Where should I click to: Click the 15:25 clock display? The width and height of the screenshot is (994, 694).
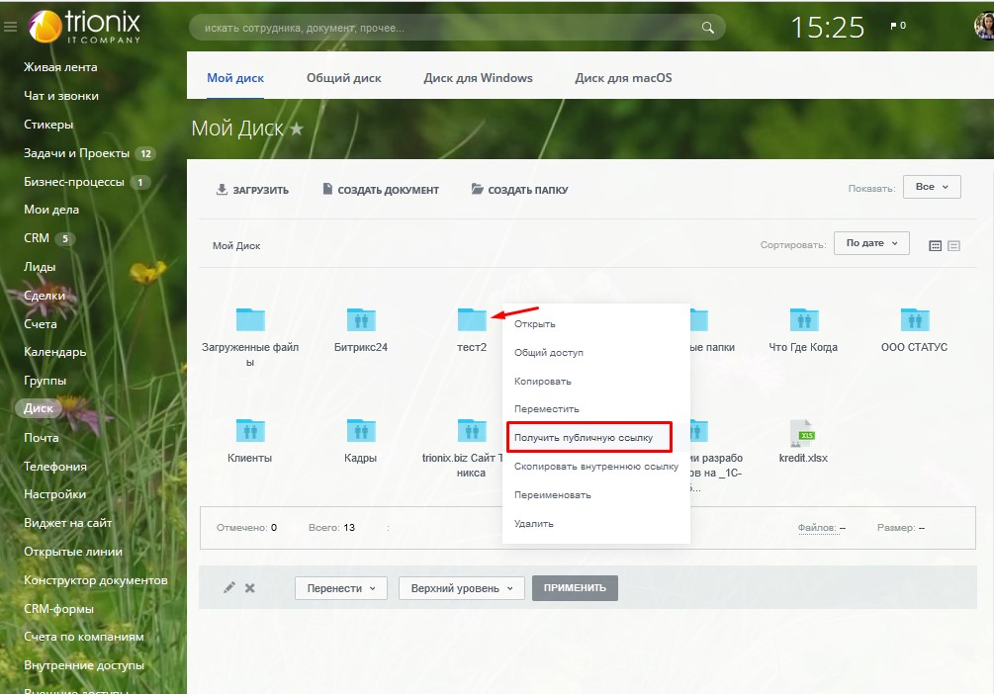click(x=827, y=28)
